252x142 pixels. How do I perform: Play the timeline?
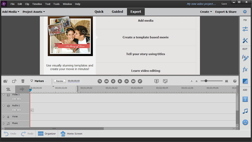pyautogui.click(x=120, y=81)
